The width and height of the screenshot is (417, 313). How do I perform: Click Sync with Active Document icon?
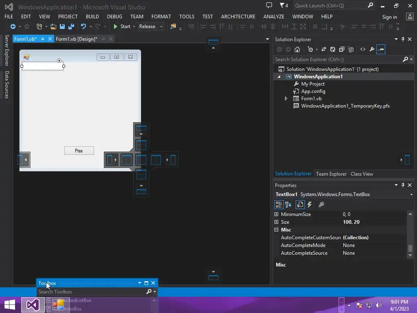click(x=324, y=49)
